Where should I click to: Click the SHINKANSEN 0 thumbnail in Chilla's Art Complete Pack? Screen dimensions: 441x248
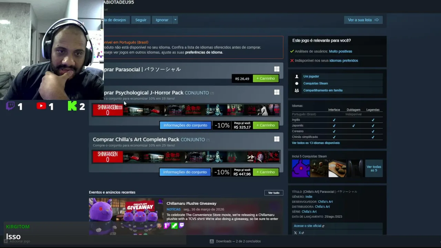(x=107, y=157)
